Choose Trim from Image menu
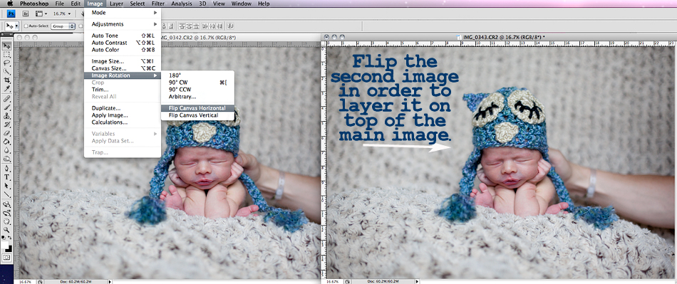 [x=123, y=90]
